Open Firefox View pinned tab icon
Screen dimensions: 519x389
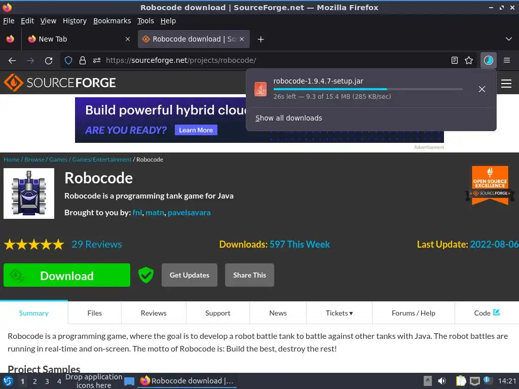click(x=10, y=39)
